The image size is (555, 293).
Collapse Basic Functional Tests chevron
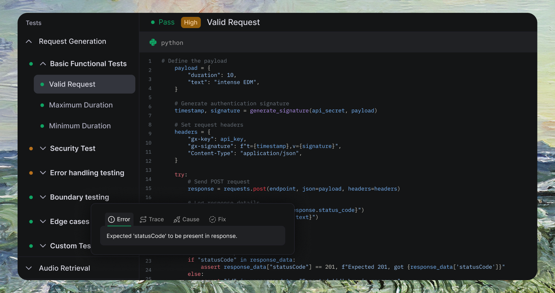coord(43,64)
